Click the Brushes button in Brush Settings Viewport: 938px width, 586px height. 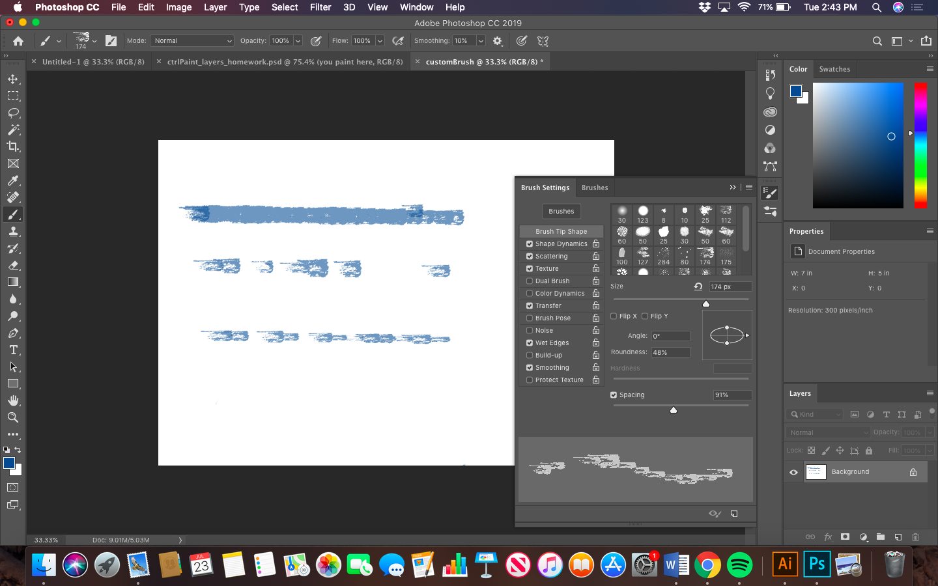[561, 212]
